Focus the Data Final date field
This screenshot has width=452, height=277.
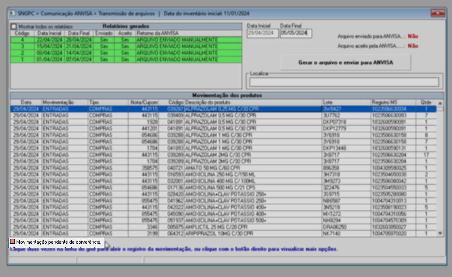(x=296, y=33)
